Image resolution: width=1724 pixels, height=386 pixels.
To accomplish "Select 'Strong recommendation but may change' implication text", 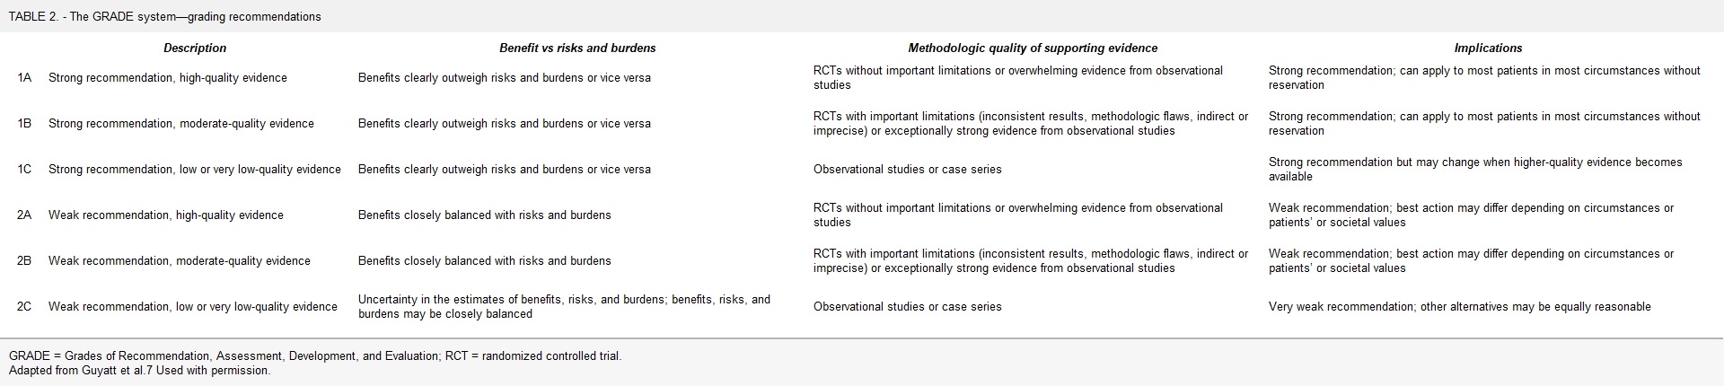I will coord(1475,170).
